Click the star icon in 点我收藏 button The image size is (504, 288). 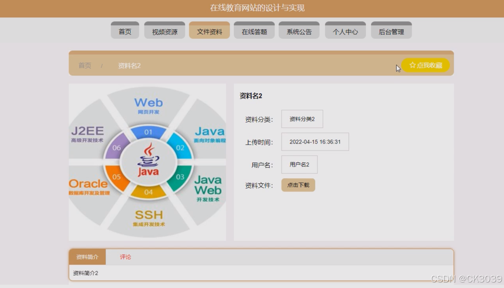click(x=413, y=65)
